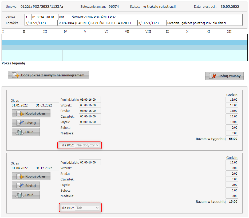
Task: Click month XII marker on timeline
Action: (229, 32)
